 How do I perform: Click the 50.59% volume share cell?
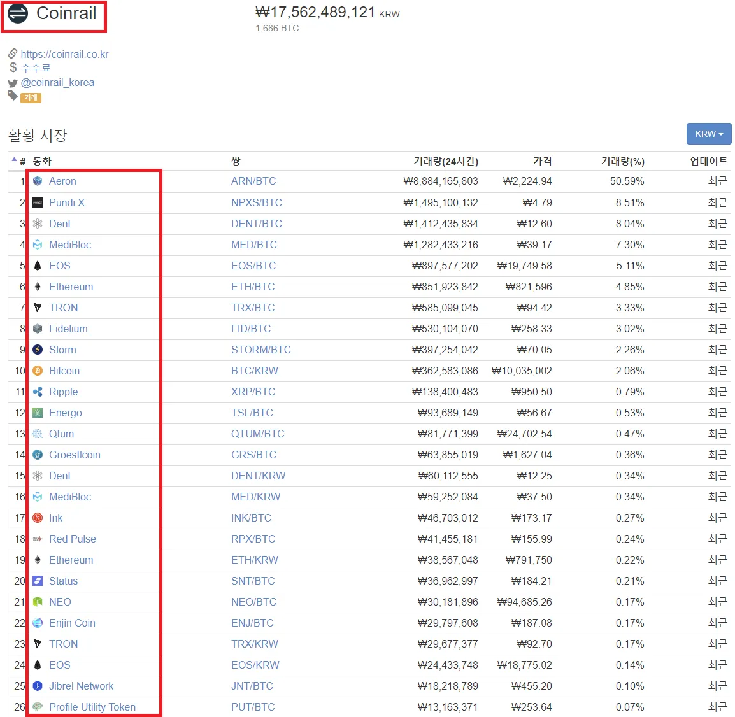627,181
